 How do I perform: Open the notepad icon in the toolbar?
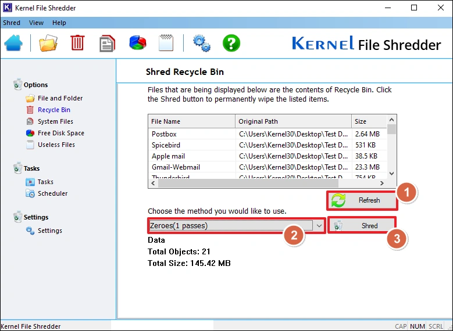coord(166,44)
